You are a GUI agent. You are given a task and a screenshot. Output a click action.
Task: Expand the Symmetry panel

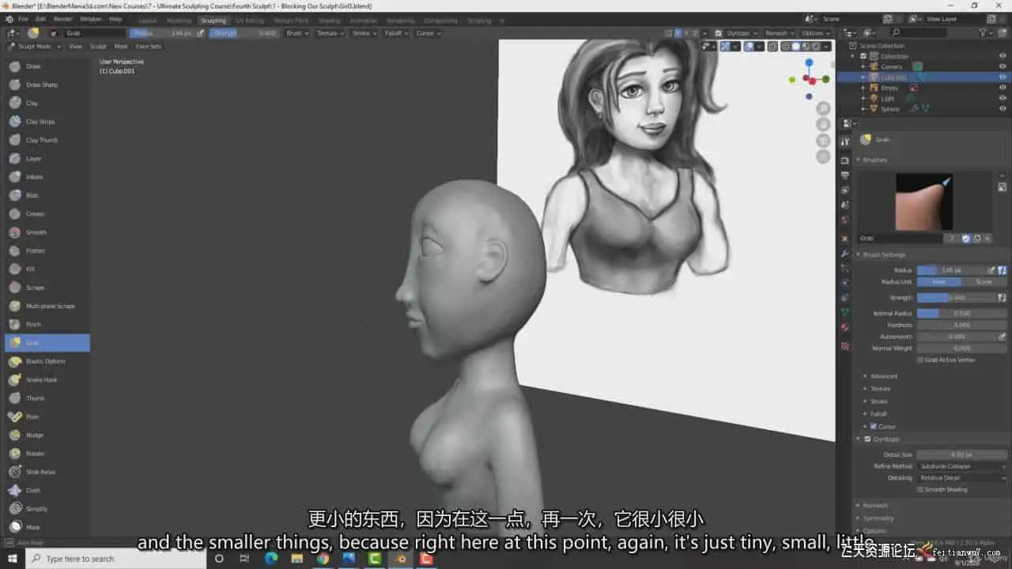878,518
